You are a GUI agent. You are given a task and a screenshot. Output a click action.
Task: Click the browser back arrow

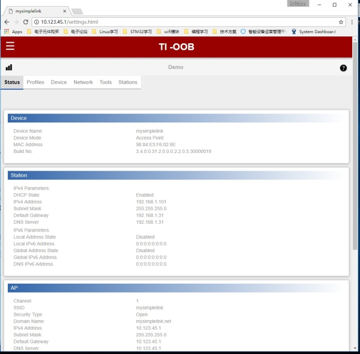(7, 22)
